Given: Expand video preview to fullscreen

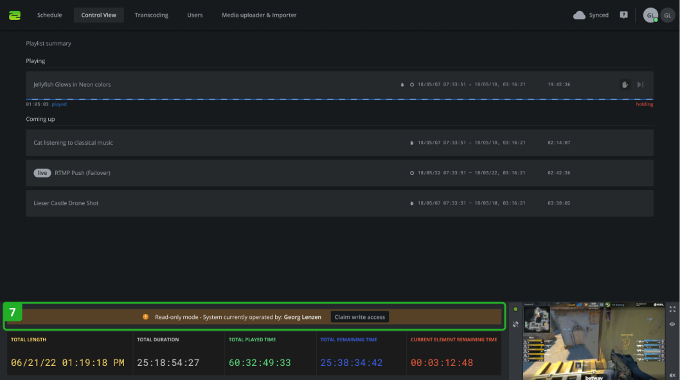Looking at the screenshot, I should pos(672,309).
